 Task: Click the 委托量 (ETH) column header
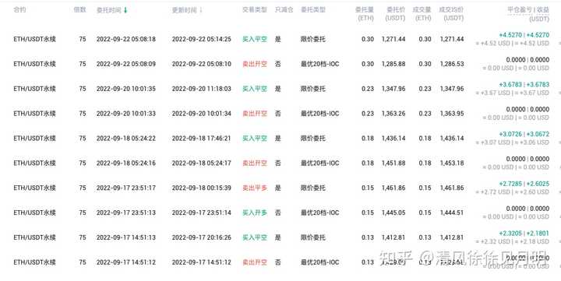tap(365, 13)
